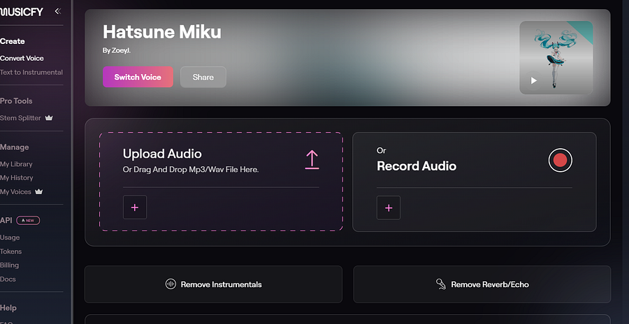Start recording with the red record button

click(x=560, y=161)
